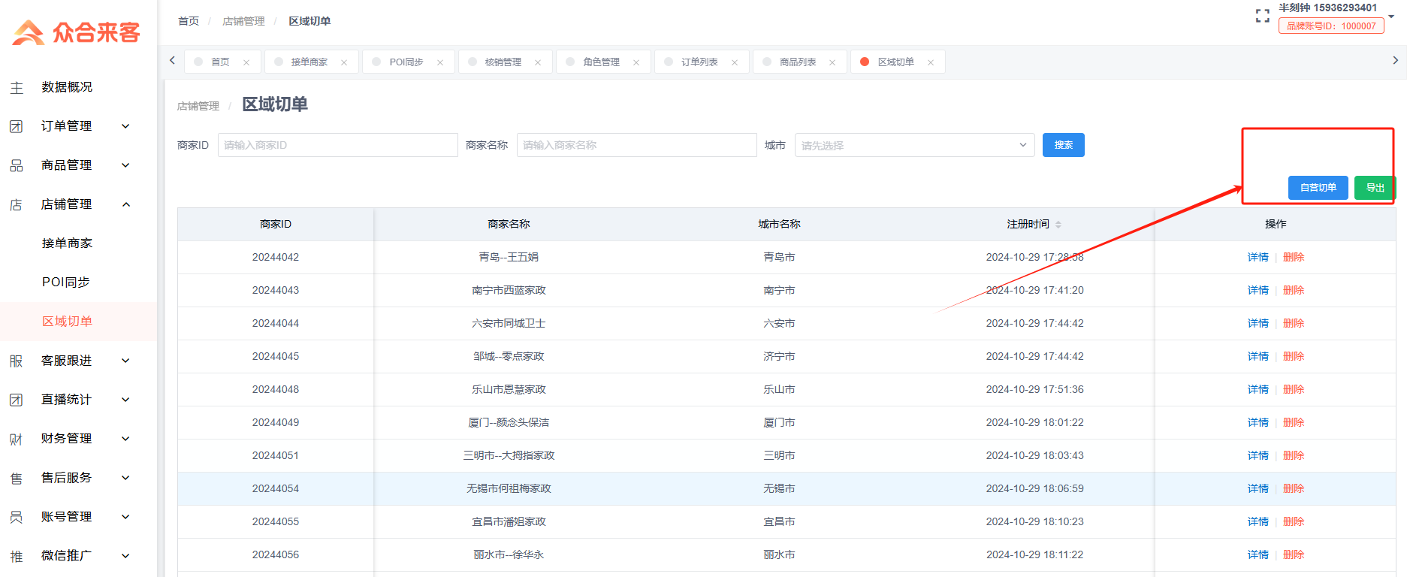The image size is (1407, 577).
Task: Collapse the 店铺管理 menu
Action: click(126, 204)
